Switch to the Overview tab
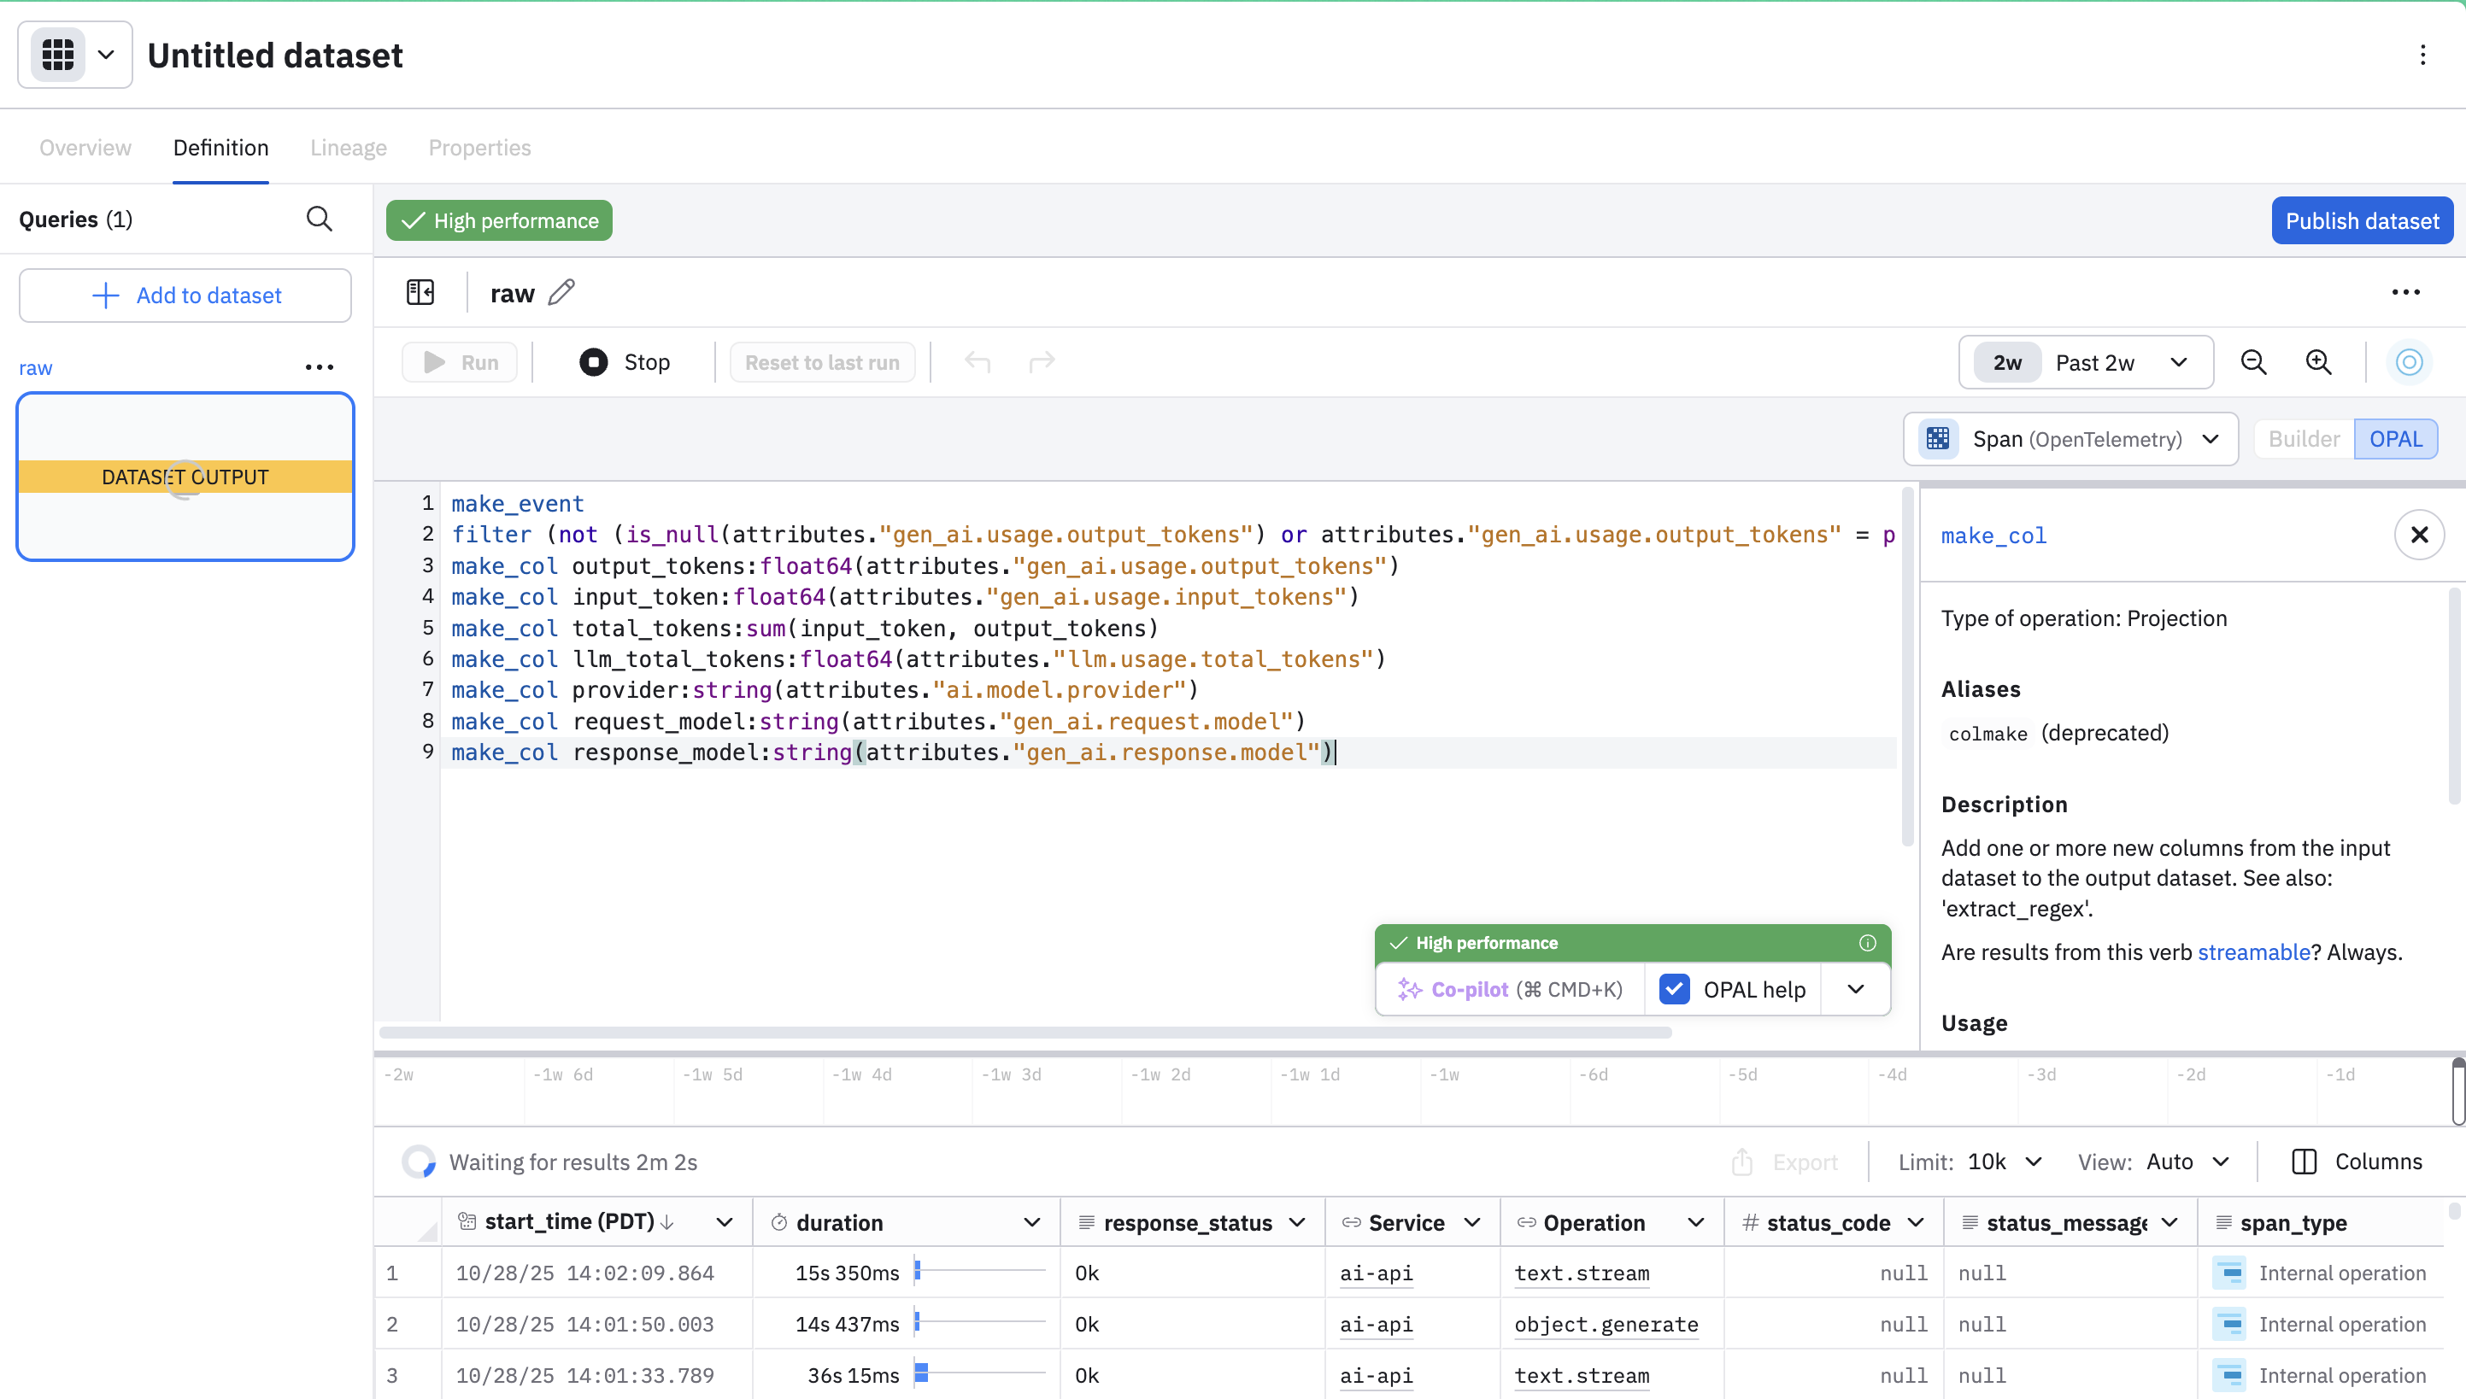 click(x=85, y=147)
